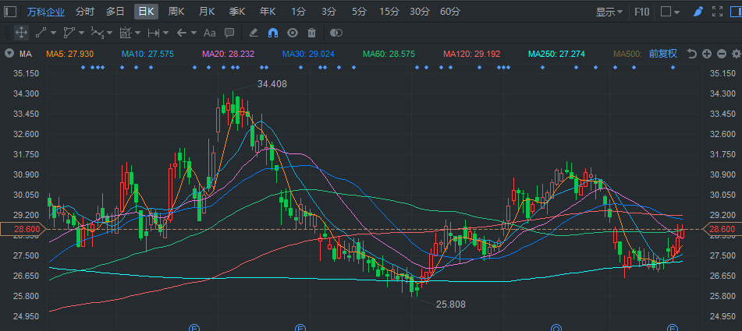The image size is (742, 331).
Task: Open wave tool dropdown arrow
Action: (110, 33)
